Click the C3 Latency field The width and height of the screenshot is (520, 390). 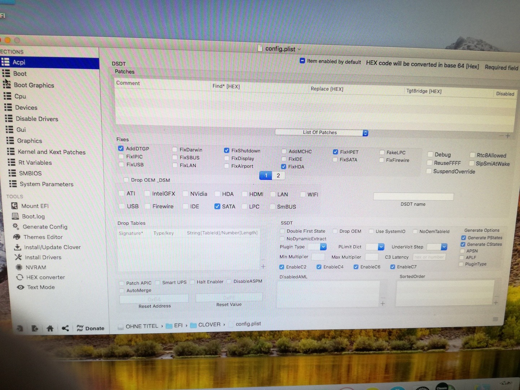point(429,257)
